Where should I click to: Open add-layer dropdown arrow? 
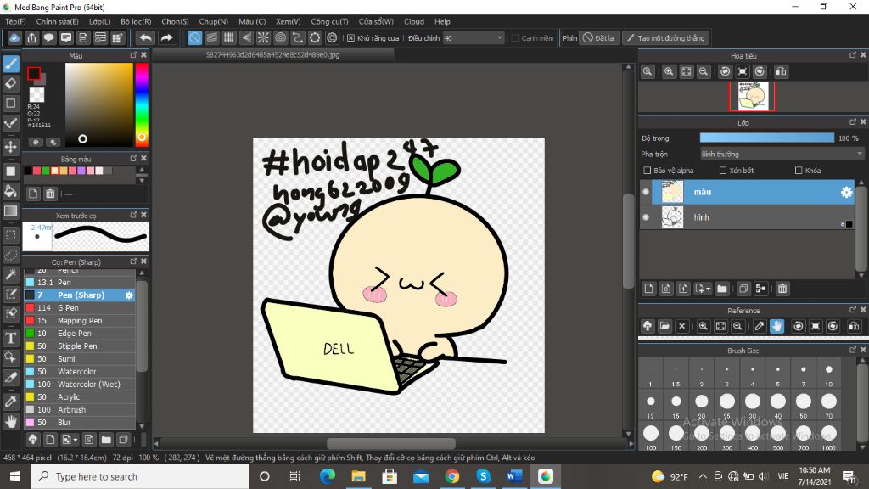click(x=708, y=289)
